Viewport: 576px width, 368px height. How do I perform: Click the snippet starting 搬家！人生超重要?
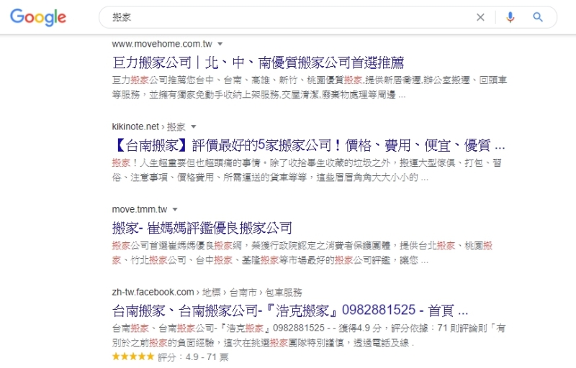point(307,170)
